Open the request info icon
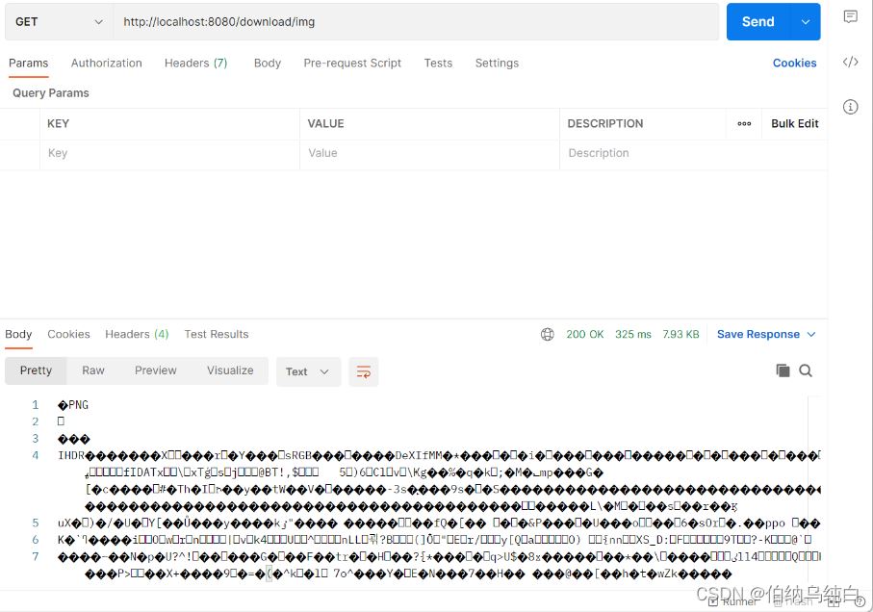873x612 pixels. point(850,107)
